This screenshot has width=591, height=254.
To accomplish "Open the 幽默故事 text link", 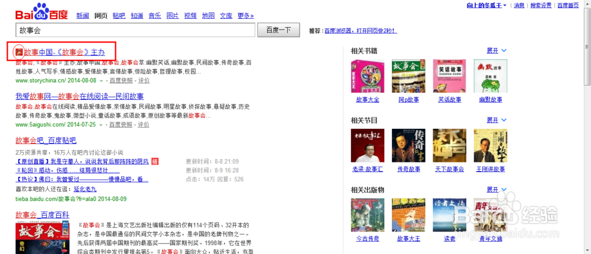I will click(x=491, y=100).
